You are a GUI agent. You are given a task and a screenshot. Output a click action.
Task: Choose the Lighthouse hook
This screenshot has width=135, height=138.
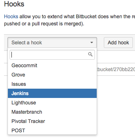pos(52,103)
